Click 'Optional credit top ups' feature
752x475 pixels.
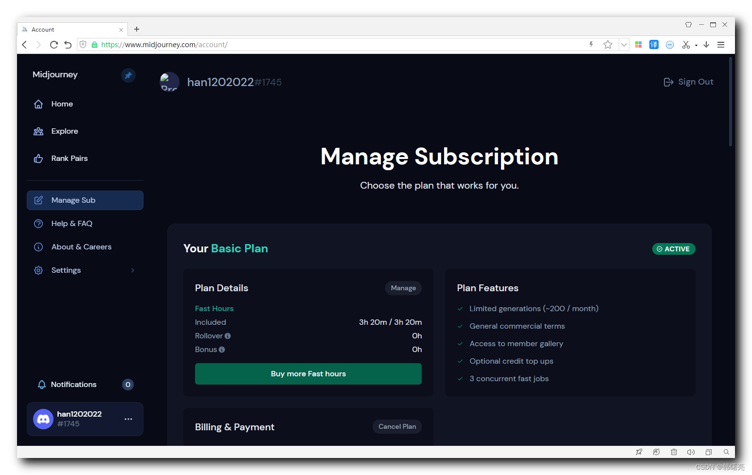tap(511, 361)
